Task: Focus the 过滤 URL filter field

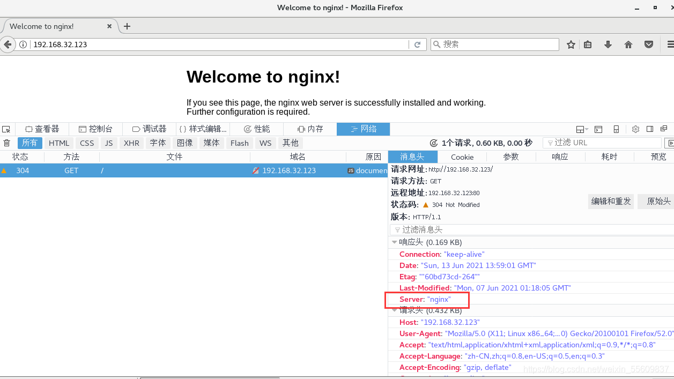Action: click(x=602, y=143)
